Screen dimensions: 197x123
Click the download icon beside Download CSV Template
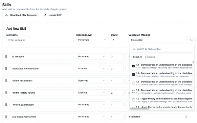click(6, 15)
